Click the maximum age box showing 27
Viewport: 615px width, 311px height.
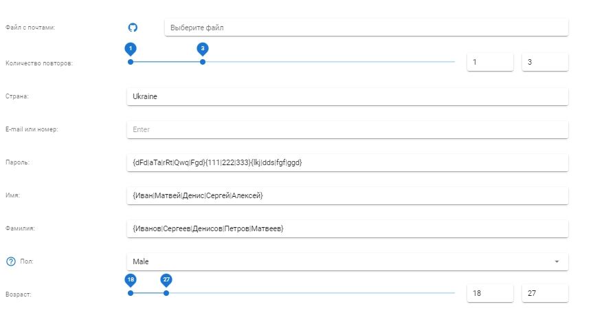pos(545,293)
